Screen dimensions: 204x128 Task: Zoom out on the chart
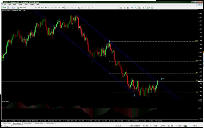coord(135,8)
